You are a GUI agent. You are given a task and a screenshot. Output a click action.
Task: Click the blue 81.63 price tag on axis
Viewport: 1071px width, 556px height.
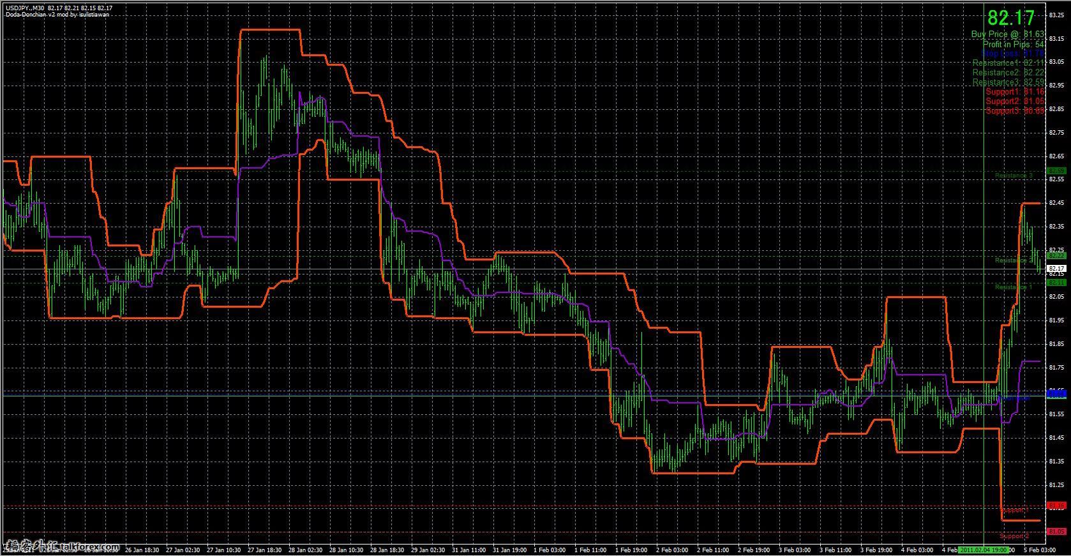pyautogui.click(x=1057, y=394)
